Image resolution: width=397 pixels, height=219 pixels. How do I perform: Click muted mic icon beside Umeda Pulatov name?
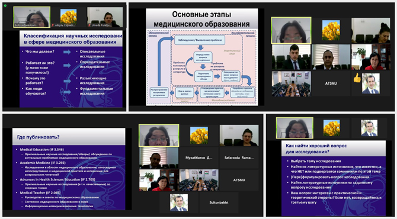click(x=89, y=25)
